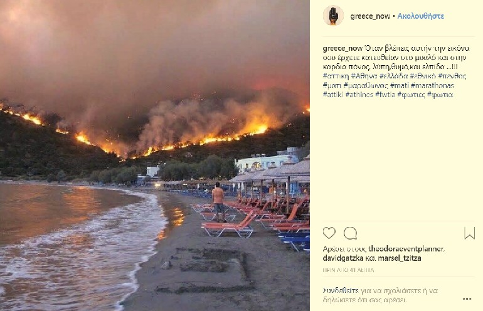This screenshot has height=311, width=483.
Task: Open greece_now username in the caption
Action: point(342,48)
